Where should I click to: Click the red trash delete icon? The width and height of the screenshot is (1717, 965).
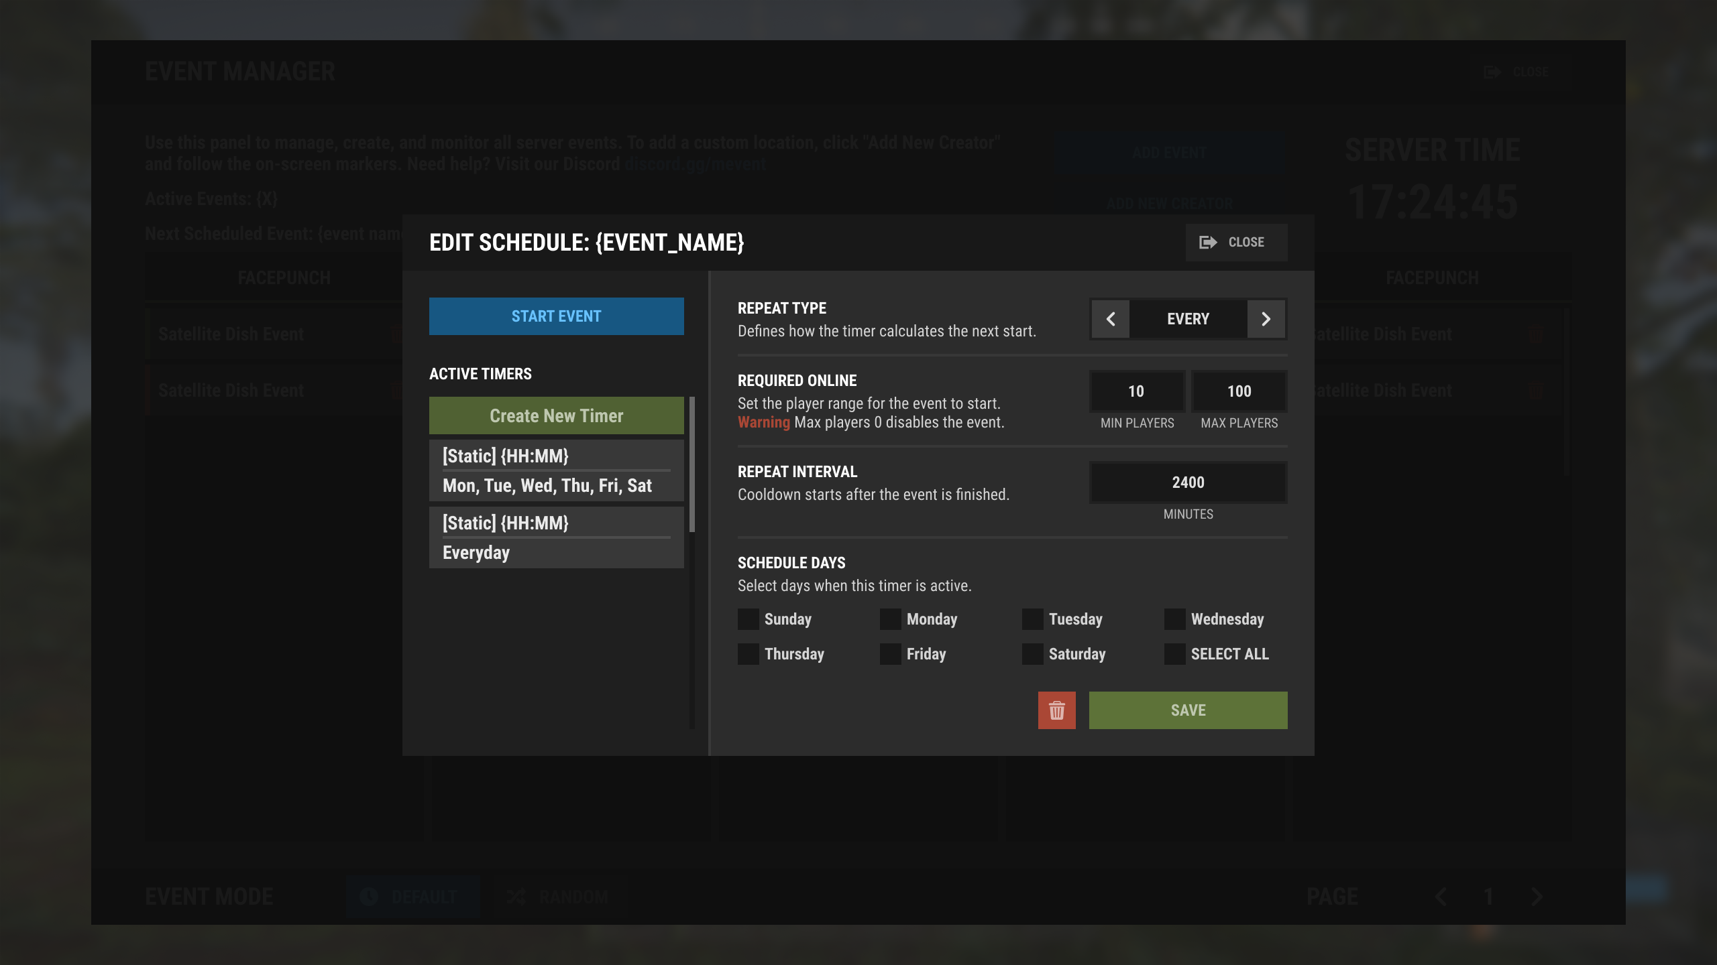1056,710
